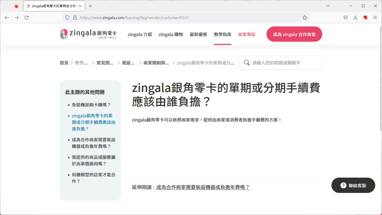Image resolution: width=382 pixels, height=215 pixels.
Task: Open the Downloads panel
Action: [x=356, y=18]
